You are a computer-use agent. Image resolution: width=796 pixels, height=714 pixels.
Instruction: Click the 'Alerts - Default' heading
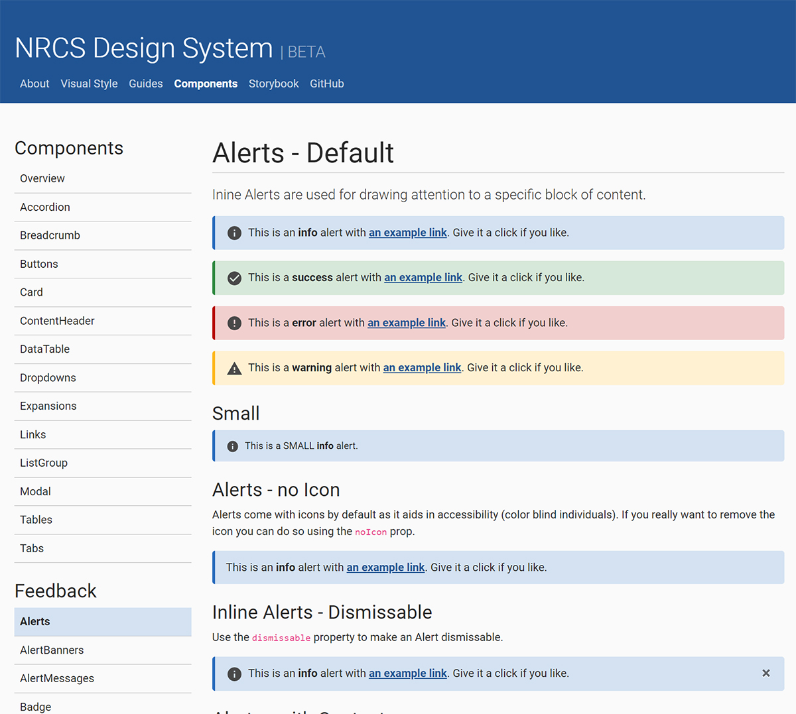pyautogui.click(x=303, y=153)
